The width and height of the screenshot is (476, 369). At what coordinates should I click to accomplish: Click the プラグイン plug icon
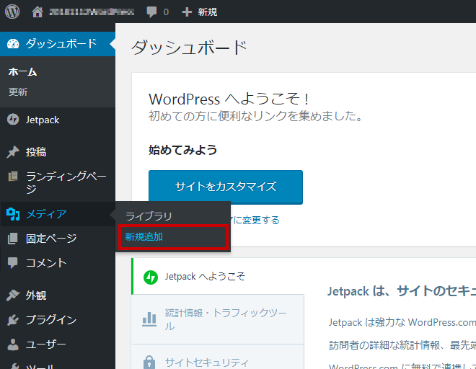[x=13, y=319]
